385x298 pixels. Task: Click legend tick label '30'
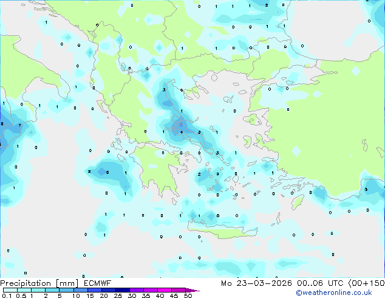coord(132,296)
